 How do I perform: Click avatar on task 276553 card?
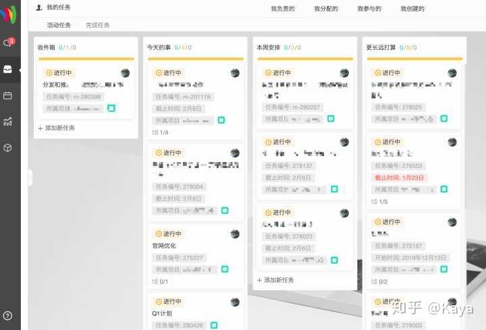[452, 142]
